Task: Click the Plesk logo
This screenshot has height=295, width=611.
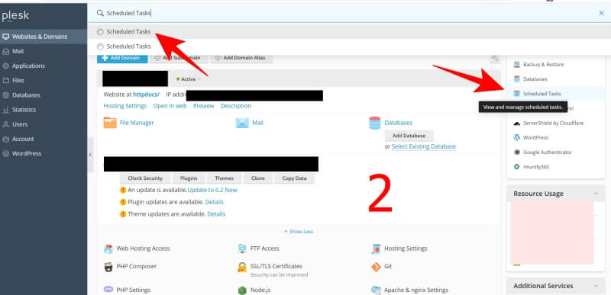Action: point(15,16)
